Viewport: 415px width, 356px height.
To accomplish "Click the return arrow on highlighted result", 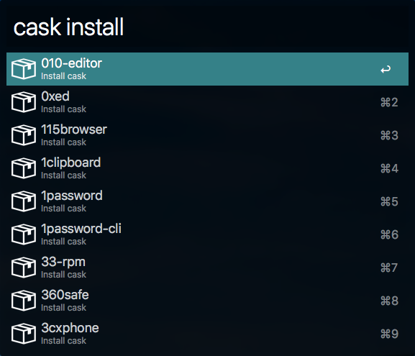I will (x=386, y=69).
